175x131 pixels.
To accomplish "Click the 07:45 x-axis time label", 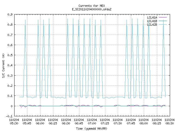I will point(131,124).
